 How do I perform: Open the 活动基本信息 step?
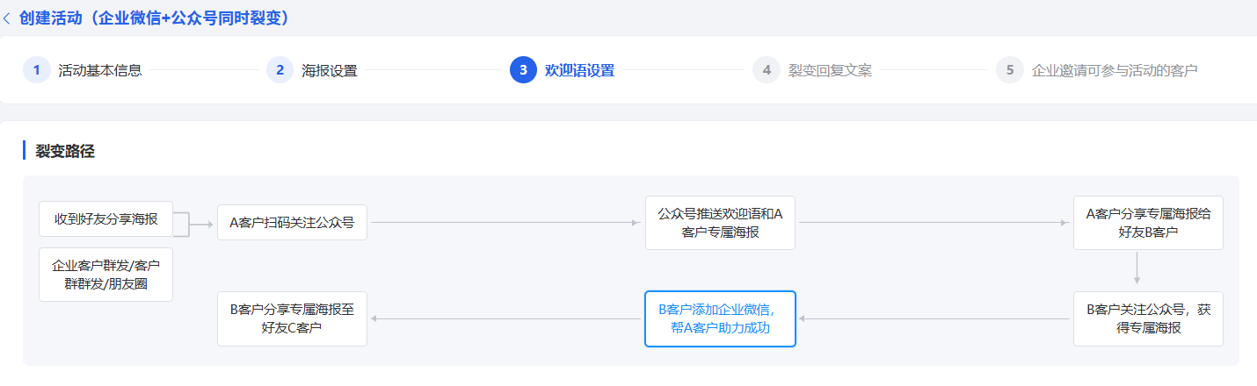[100, 71]
